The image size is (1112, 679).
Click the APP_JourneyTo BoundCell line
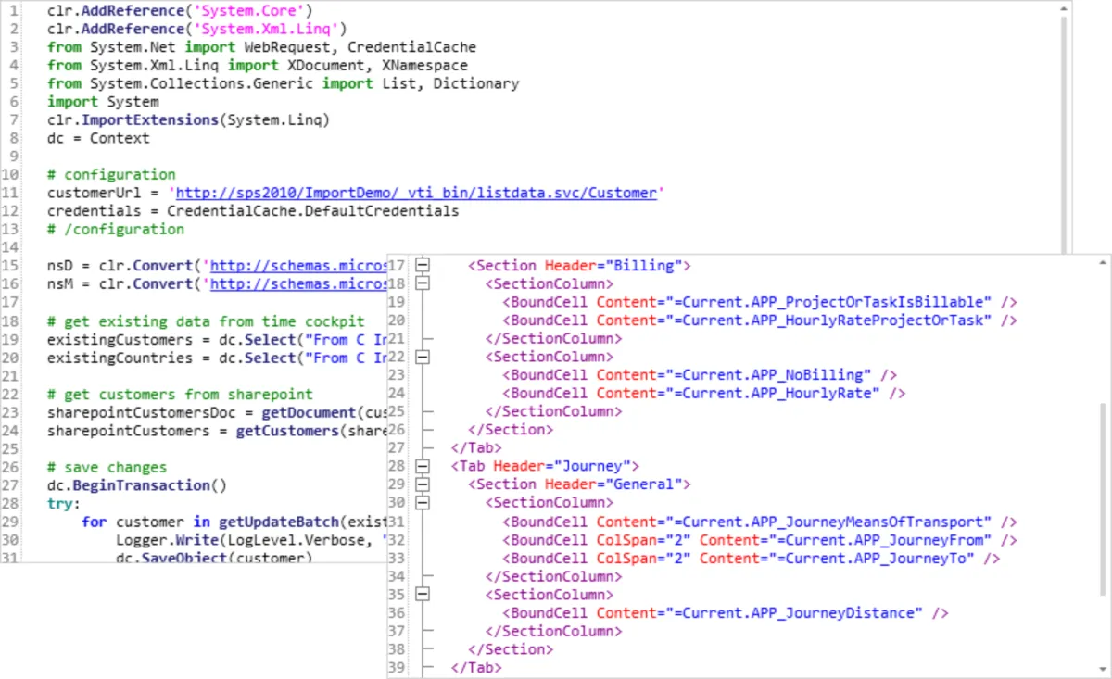752,558
